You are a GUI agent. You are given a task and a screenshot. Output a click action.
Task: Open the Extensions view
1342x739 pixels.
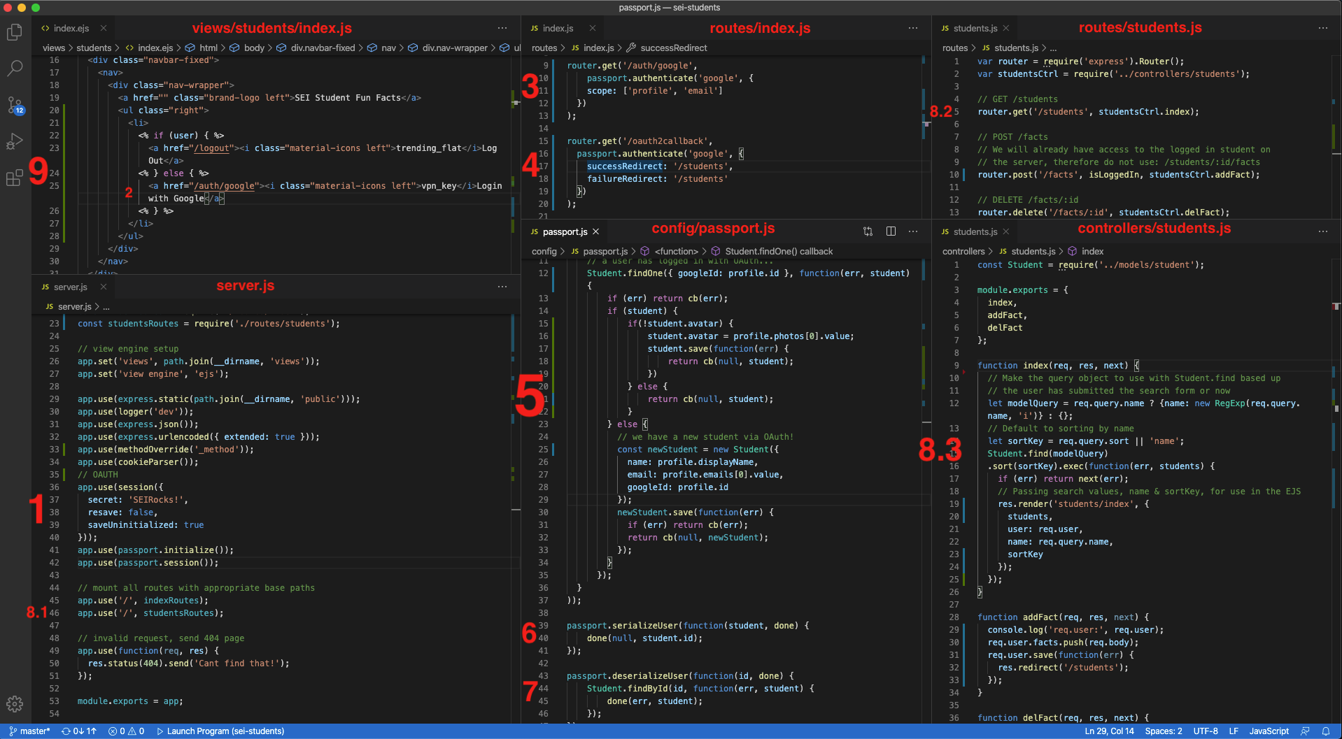pos(15,178)
